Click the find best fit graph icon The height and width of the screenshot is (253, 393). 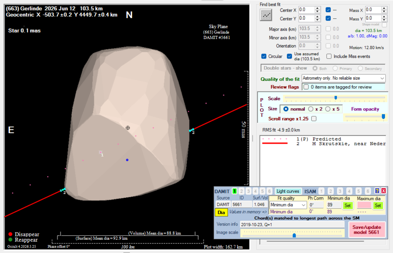click(x=266, y=15)
